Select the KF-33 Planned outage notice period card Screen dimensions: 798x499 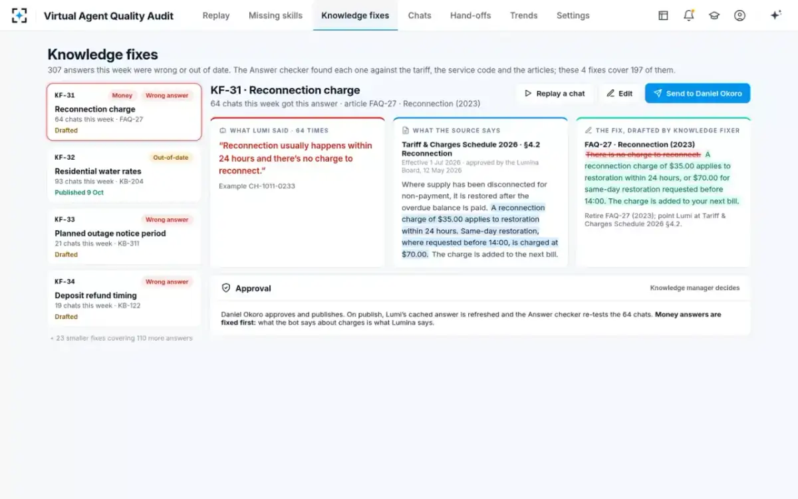[x=124, y=236]
